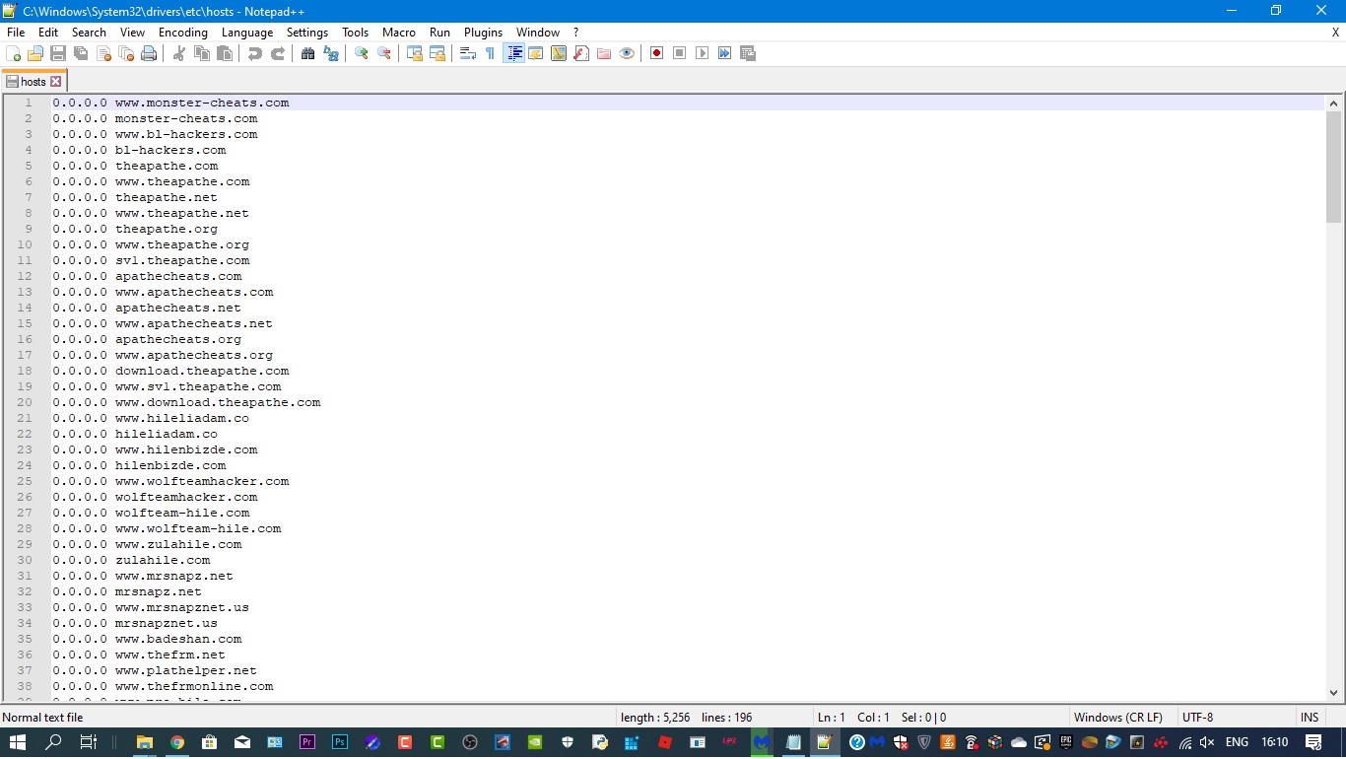Save the hosts file using toolbar icon
Screen dimensions: 1346x759
point(58,53)
